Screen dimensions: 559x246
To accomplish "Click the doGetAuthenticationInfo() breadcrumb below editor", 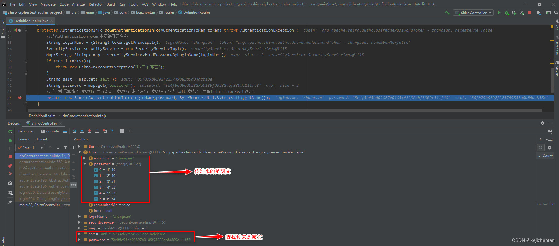I will pyautogui.click(x=84, y=116).
